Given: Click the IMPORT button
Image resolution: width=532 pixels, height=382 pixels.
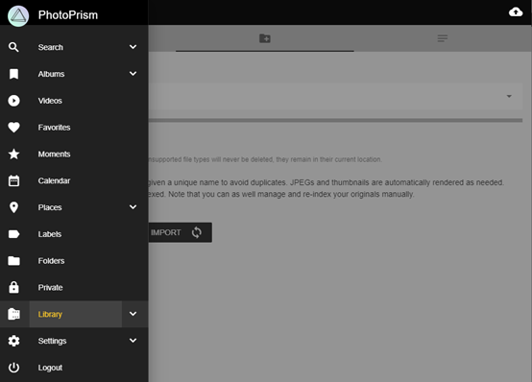Looking at the screenshot, I should pyautogui.click(x=180, y=232).
